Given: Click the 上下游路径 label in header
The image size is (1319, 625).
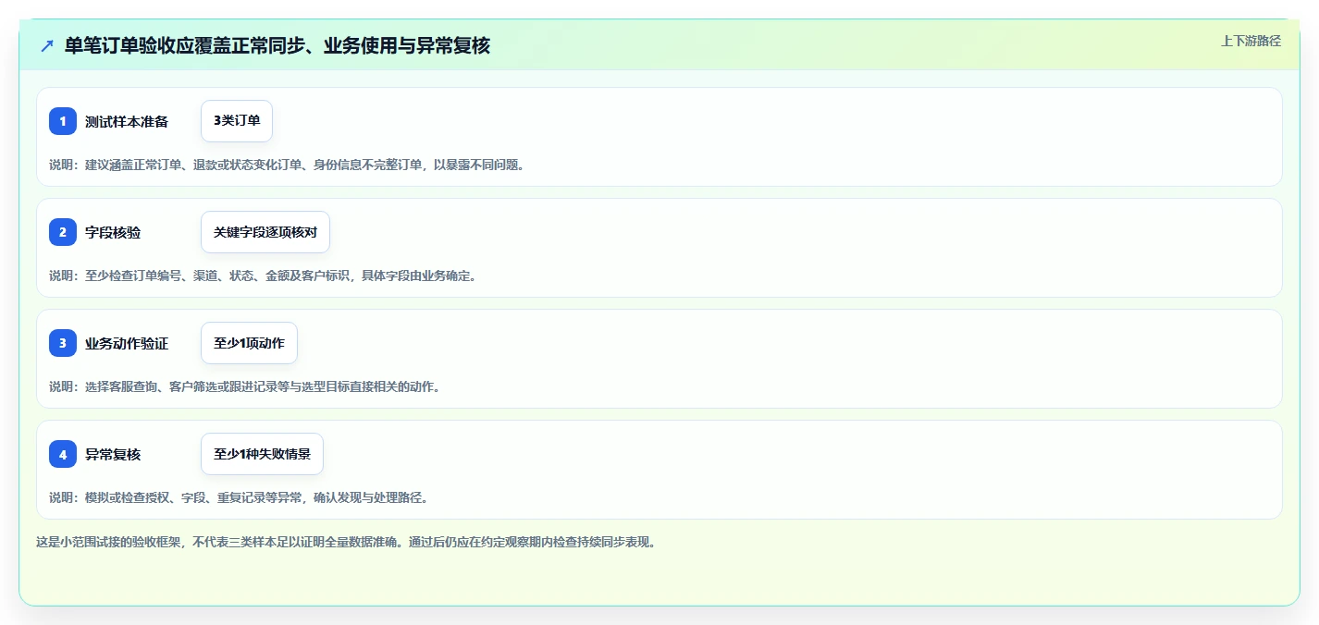Looking at the screenshot, I should [x=1251, y=41].
